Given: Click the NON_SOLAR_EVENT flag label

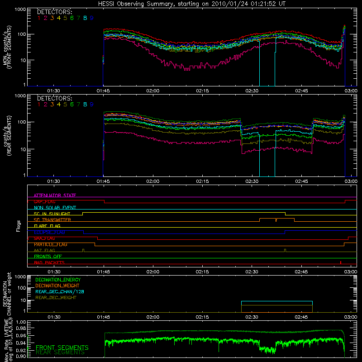Looking at the screenshot, I should [55, 208].
